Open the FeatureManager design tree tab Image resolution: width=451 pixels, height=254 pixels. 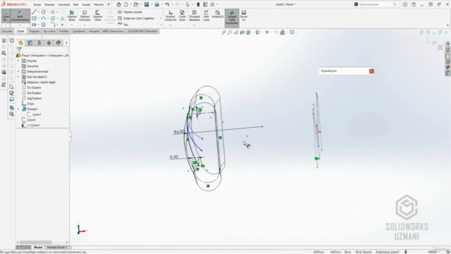[x=20, y=43]
